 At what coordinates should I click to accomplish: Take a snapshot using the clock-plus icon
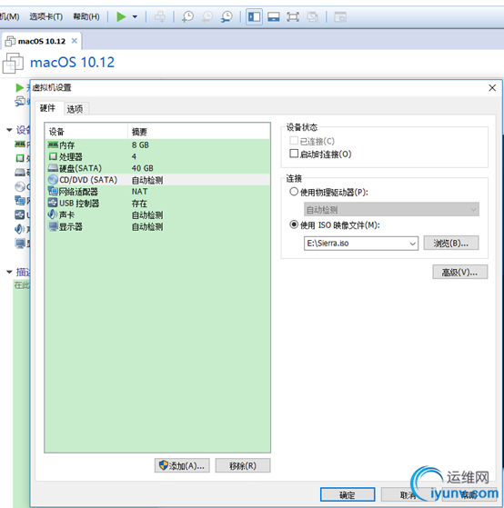[187, 16]
